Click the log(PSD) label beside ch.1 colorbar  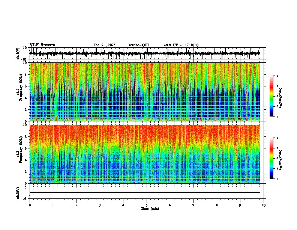click(281, 98)
